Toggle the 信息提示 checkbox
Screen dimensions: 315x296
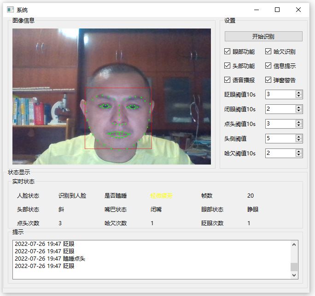[268, 66]
